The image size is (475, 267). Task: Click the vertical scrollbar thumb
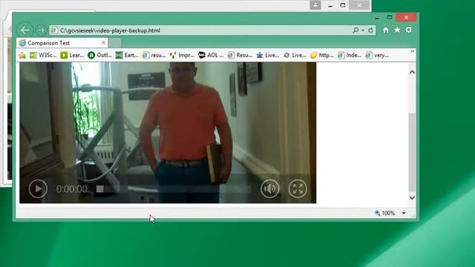coord(412,152)
